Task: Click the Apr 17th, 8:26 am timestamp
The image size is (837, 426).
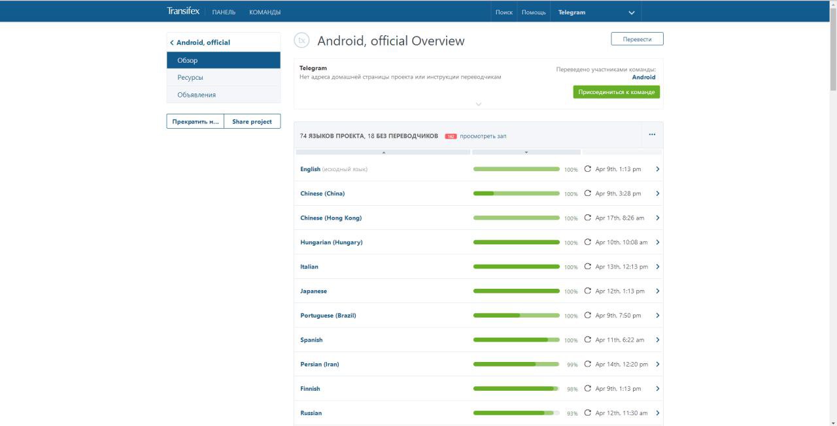Action: (x=620, y=218)
